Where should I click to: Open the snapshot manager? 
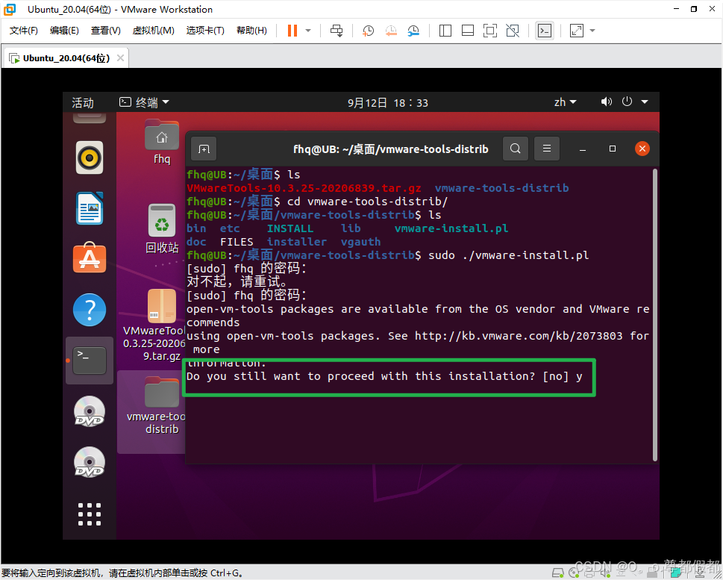[x=413, y=31]
